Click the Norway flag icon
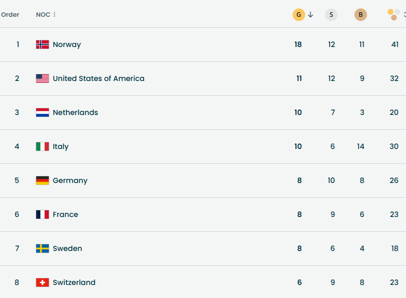 (42, 44)
